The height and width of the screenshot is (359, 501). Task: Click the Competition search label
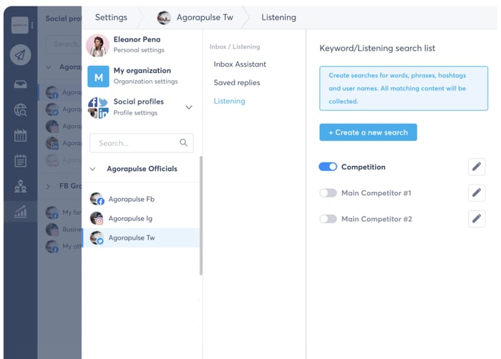[364, 167]
